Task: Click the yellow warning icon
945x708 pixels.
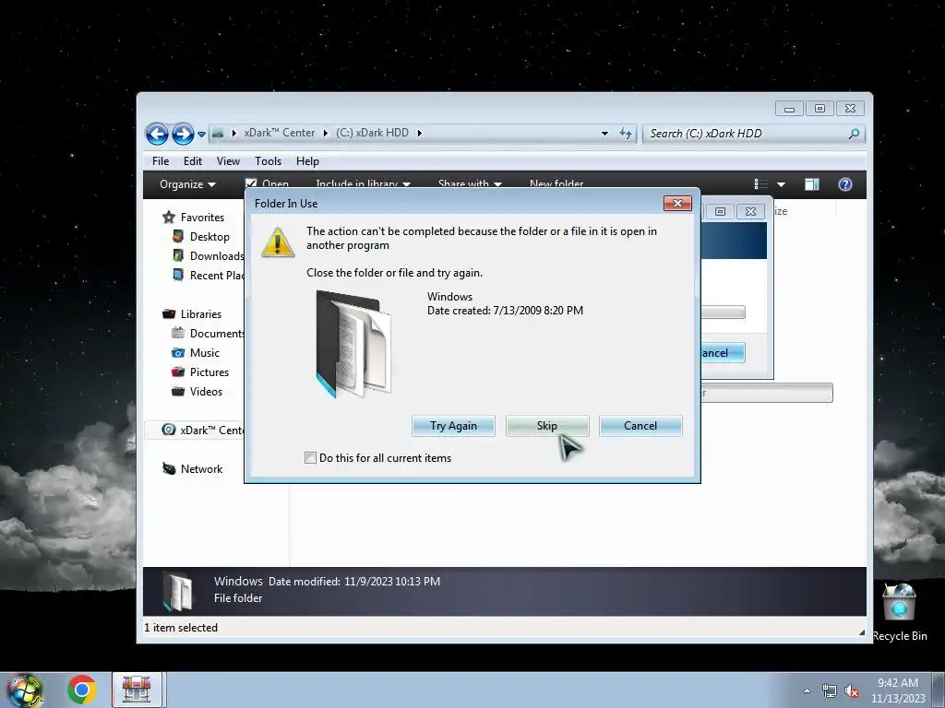Action: [278, 242]
